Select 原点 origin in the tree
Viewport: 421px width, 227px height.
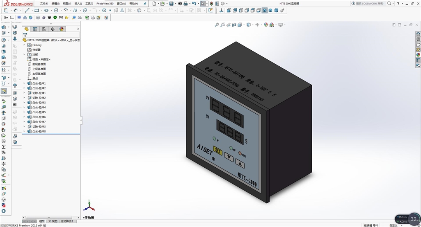[35, 79]
